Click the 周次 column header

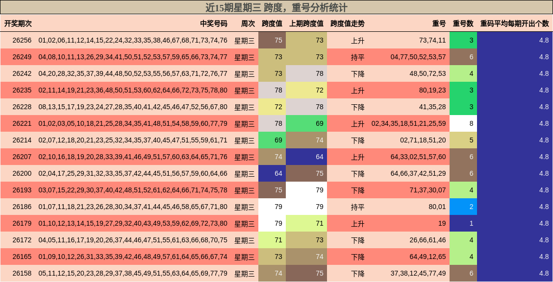click(248, 23)
